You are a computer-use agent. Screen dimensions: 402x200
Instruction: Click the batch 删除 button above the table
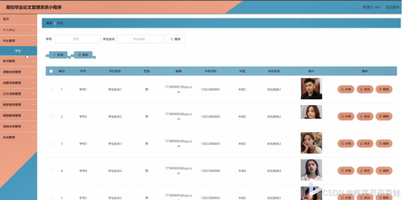tap(83, 55)
